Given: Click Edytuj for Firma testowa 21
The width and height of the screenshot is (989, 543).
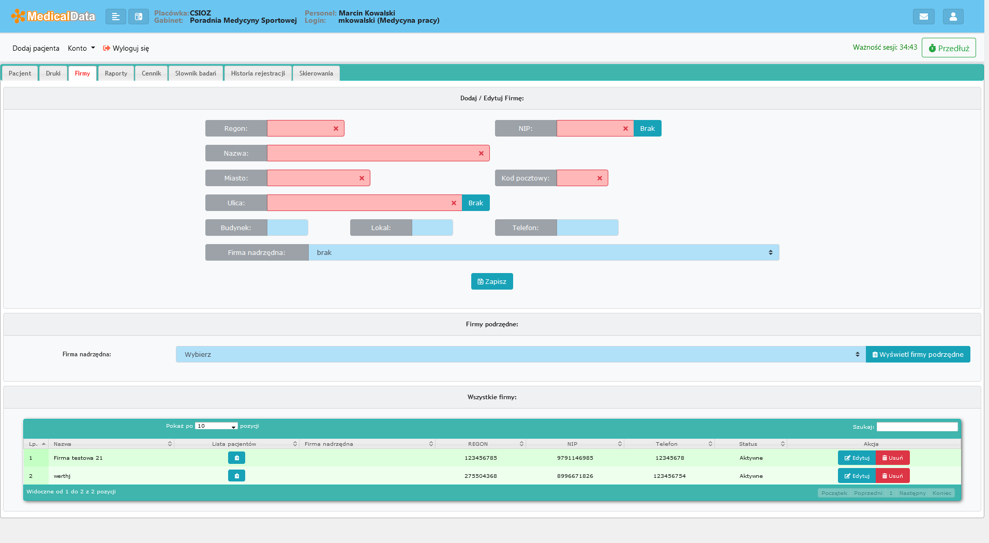Looking at the screenshot, I should pyautogui.click(x=857, y=458).
